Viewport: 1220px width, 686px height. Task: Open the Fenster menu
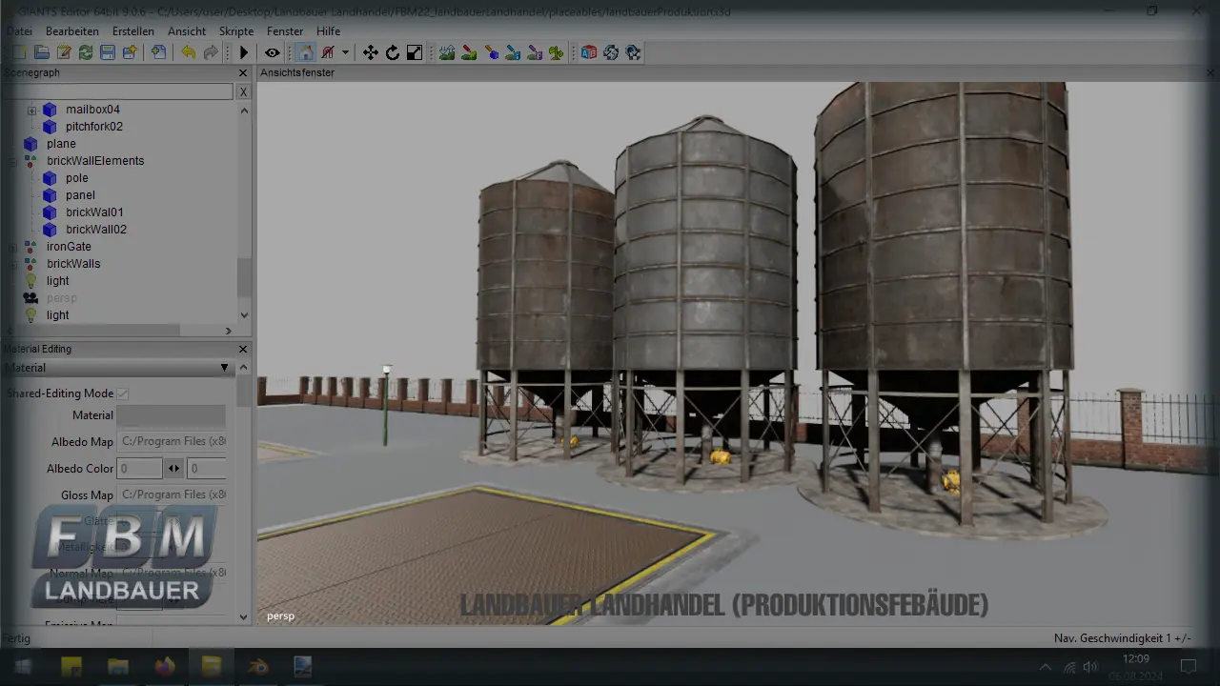coord(285,31)
